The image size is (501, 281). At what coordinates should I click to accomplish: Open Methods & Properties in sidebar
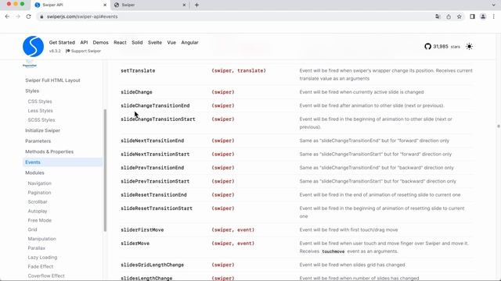pos(49,151)
